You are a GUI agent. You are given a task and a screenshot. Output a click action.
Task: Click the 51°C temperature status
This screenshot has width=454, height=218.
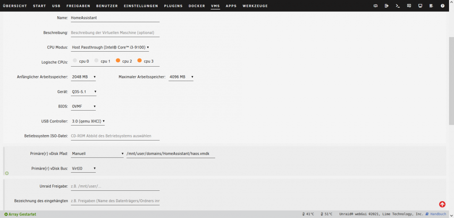[x=326, y=214]
